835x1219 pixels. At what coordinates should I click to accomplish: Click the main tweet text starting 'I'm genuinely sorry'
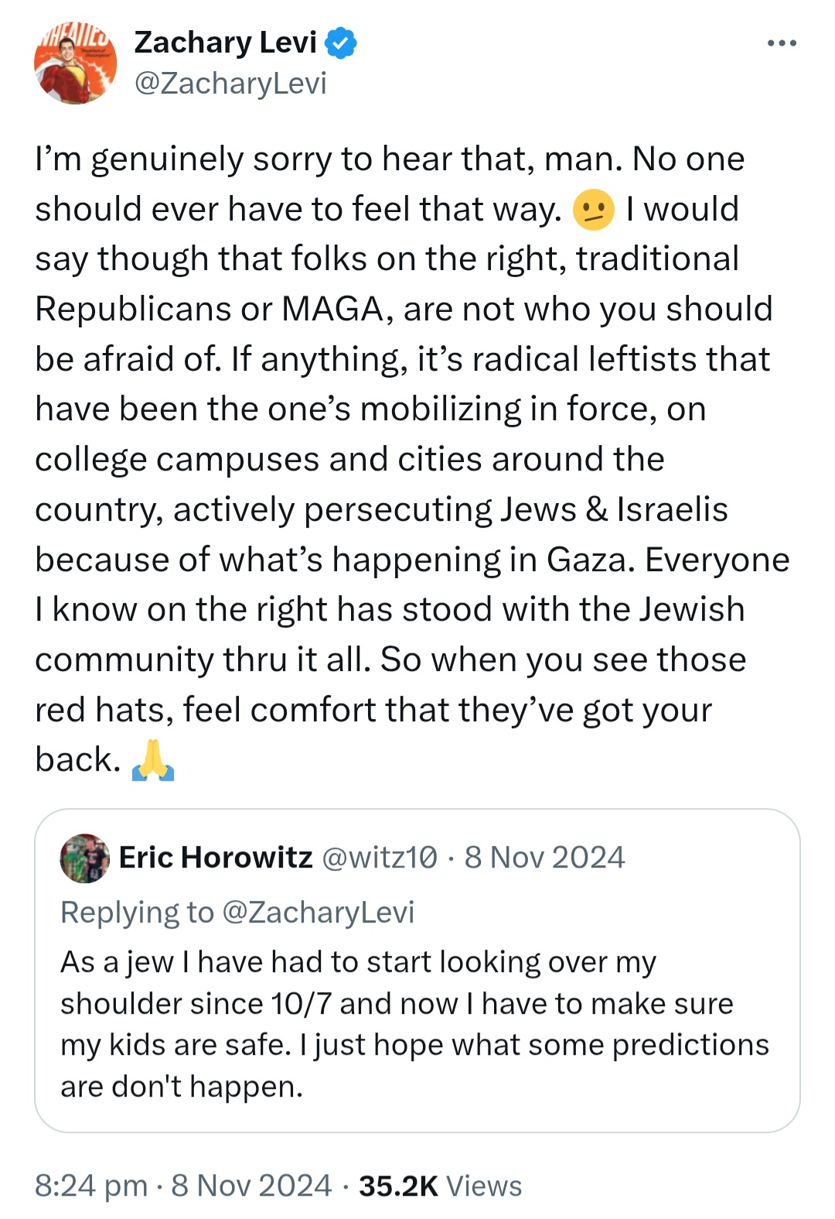coord(412,460)
